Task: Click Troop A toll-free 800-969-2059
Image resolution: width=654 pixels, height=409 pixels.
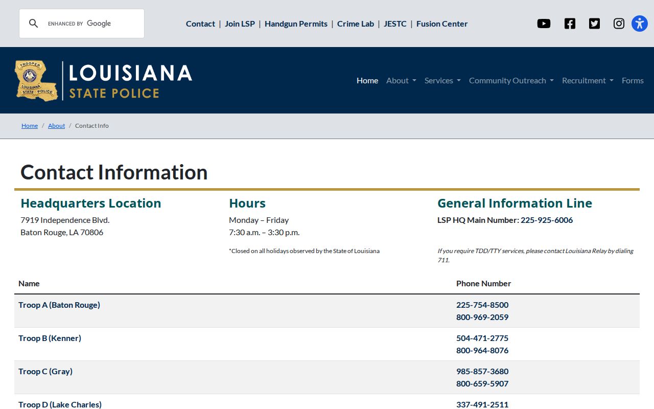Action: [482, 317]
